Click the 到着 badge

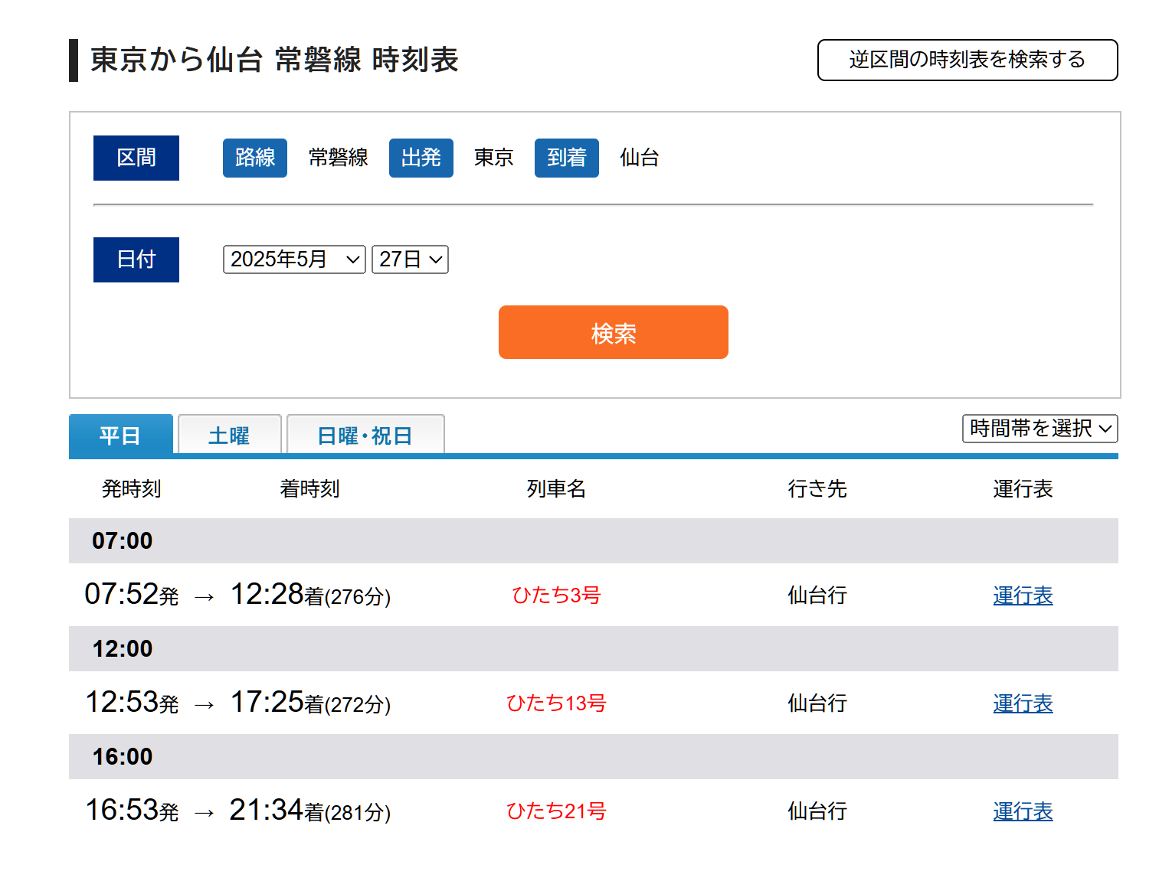click(567, 158)
